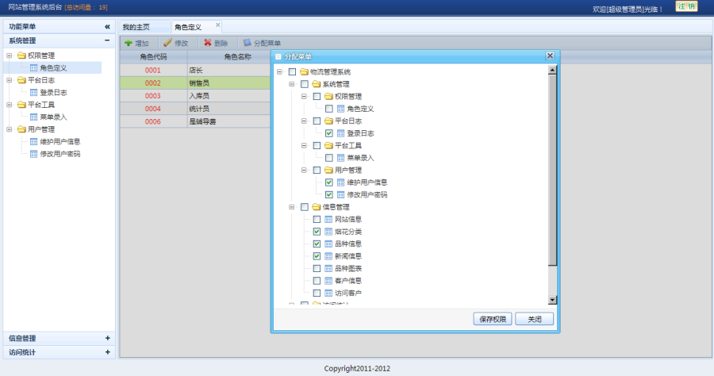Click the 物流管理系统 folder icon in the dialog tree
The image size is (714, 376).
pos(304,72)
